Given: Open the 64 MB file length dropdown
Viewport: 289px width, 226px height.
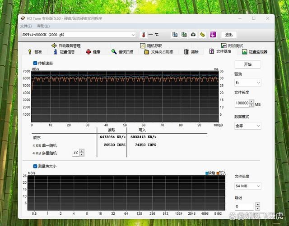Looking at the screenshot, I should pyautogui.click(x=248, y=186).
